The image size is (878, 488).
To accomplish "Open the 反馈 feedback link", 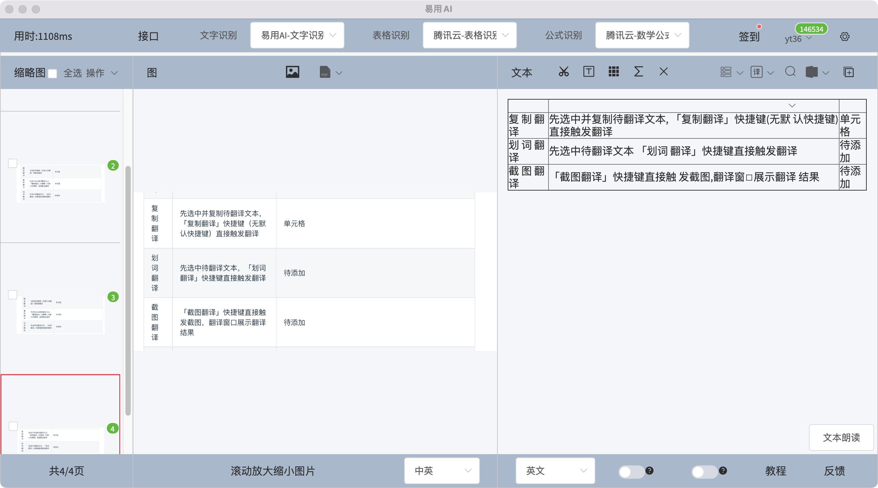I will click(x=835, y=471).
